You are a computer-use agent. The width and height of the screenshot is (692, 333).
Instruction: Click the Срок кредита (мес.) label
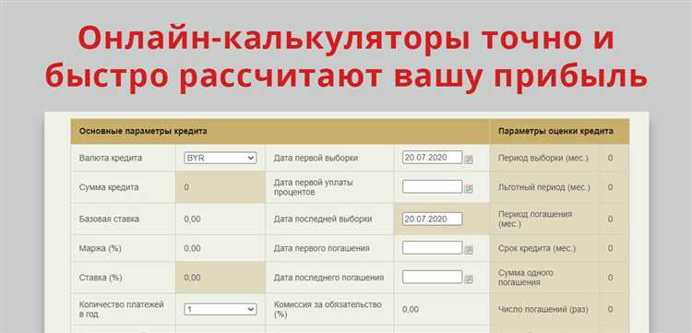click(x=537, y=248)
